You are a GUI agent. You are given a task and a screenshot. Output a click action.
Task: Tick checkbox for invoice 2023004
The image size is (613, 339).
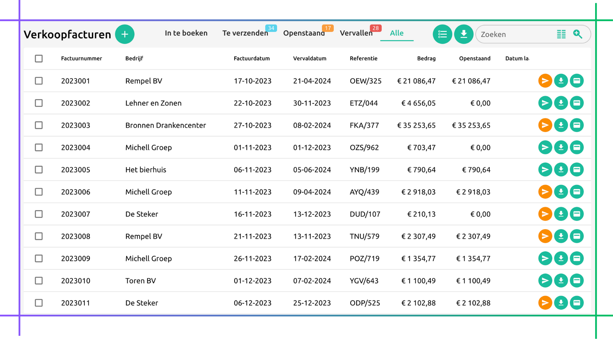pyautogui.click(x=39, y=147)
